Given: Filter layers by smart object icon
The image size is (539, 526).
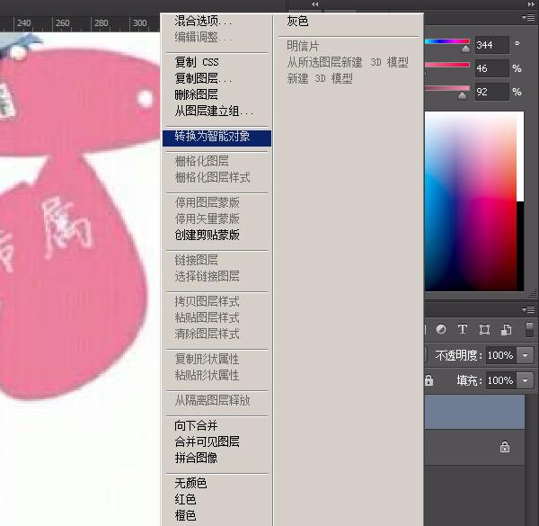Looking at the screenshot, I should click(507, 330).
